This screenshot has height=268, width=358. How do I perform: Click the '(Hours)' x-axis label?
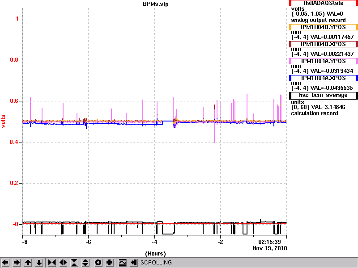(x=155, y=254)
